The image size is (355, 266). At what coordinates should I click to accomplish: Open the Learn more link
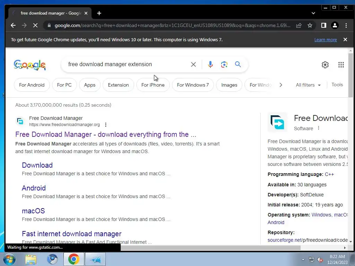[x=325, y=40]
